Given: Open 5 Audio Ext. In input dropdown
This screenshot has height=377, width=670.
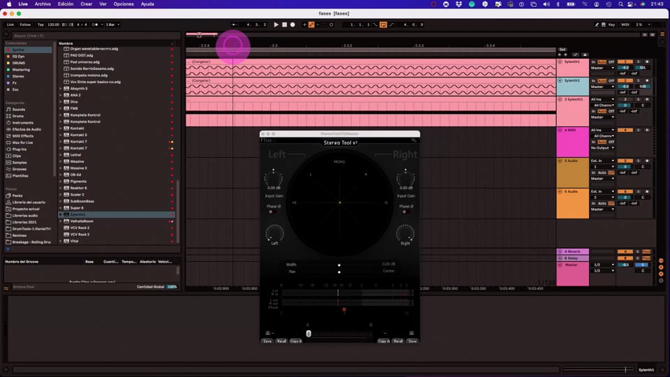Looking at the screenshot, I should tap(602, 161).
